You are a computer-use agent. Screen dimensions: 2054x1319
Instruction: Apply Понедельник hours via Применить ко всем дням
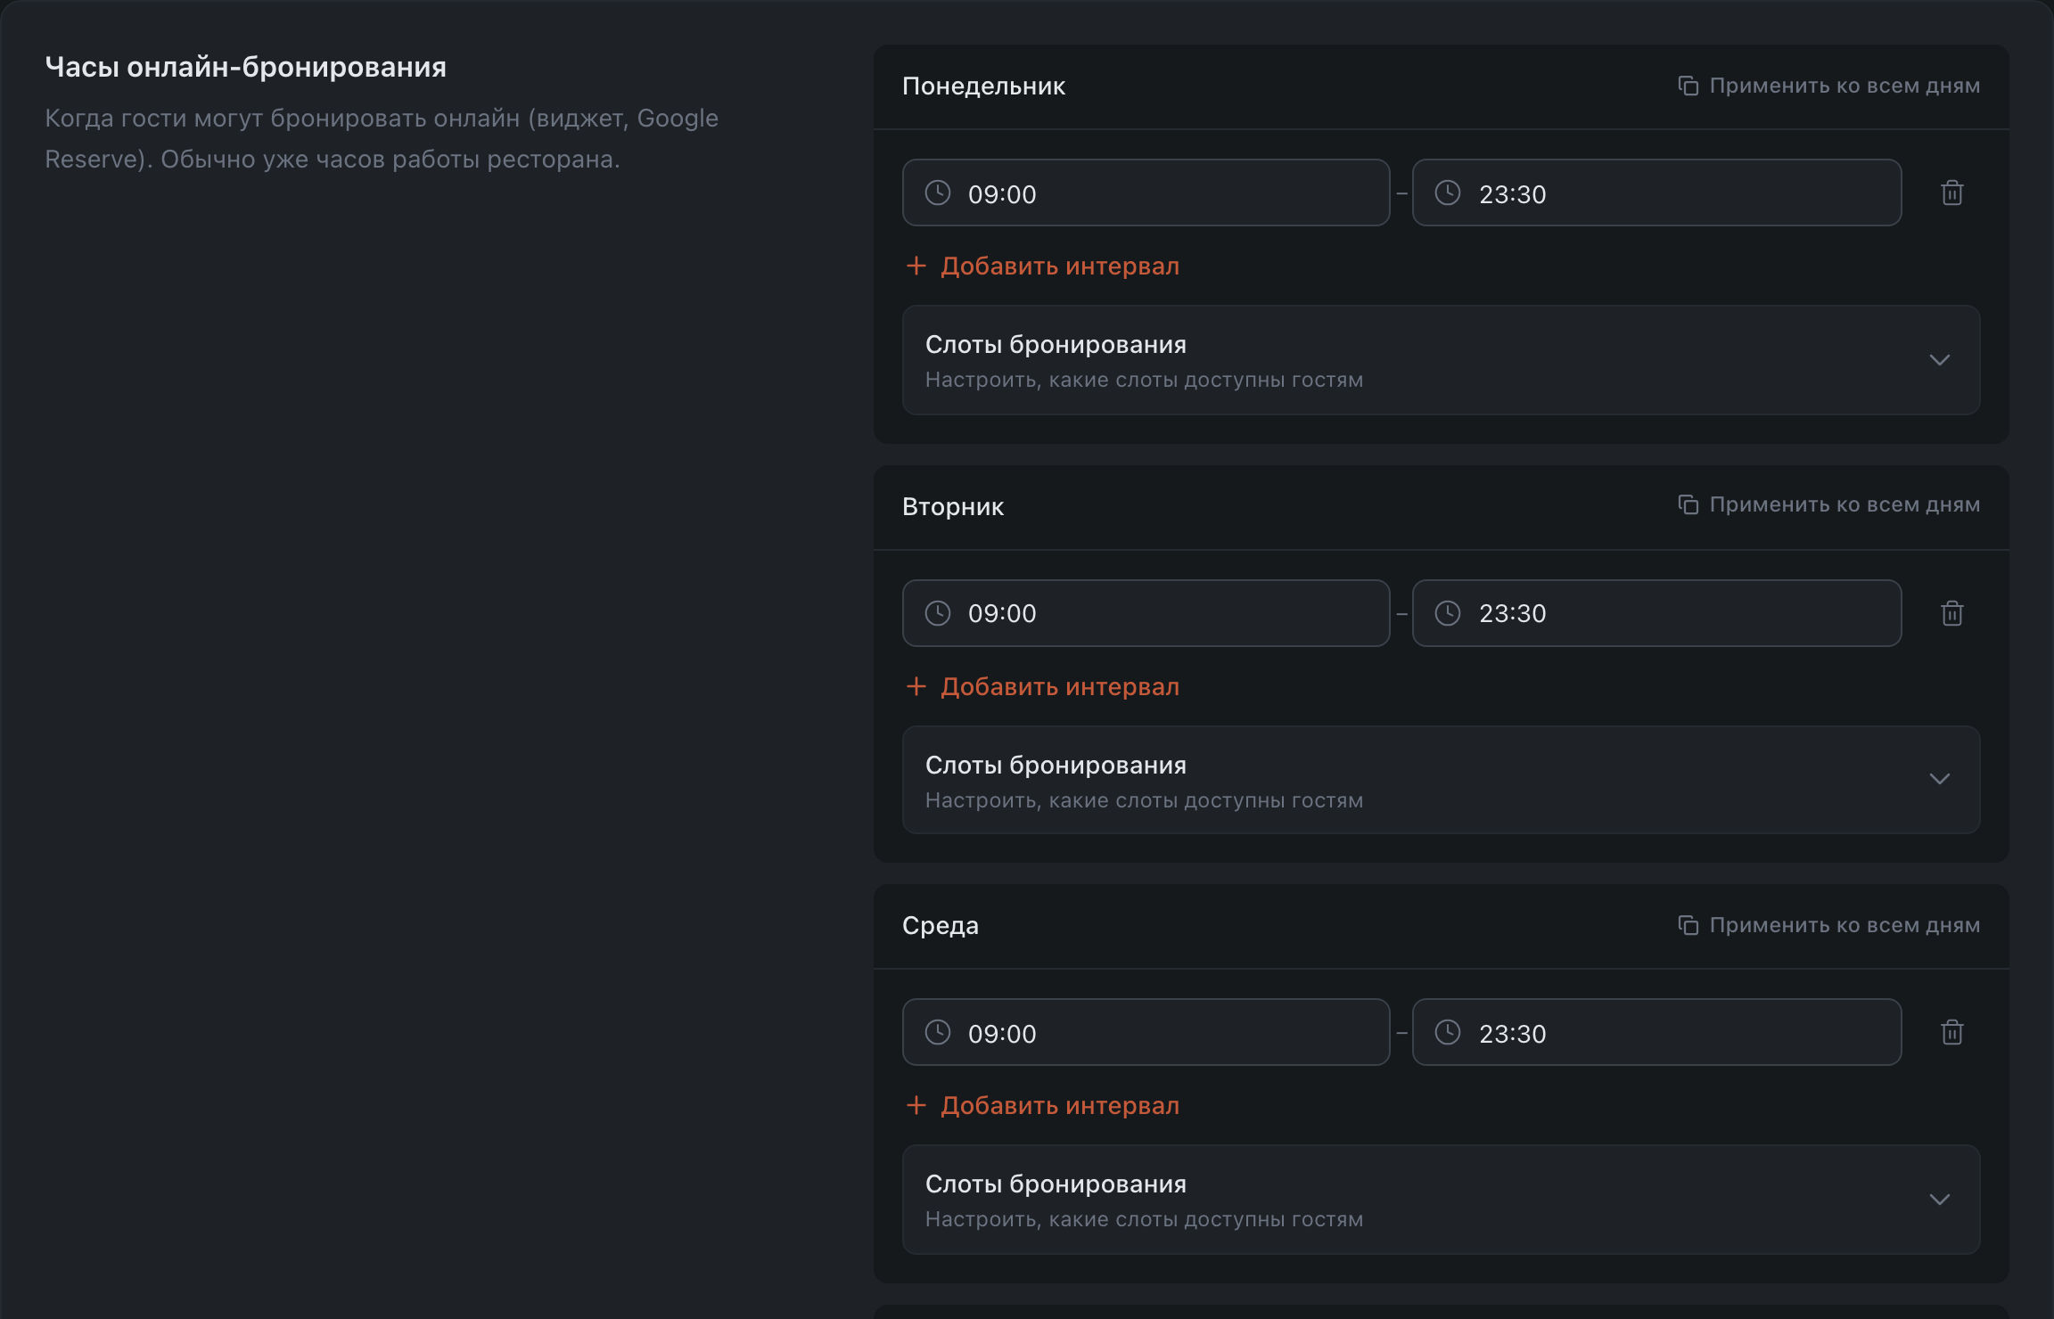click(x=1828, y=86)
